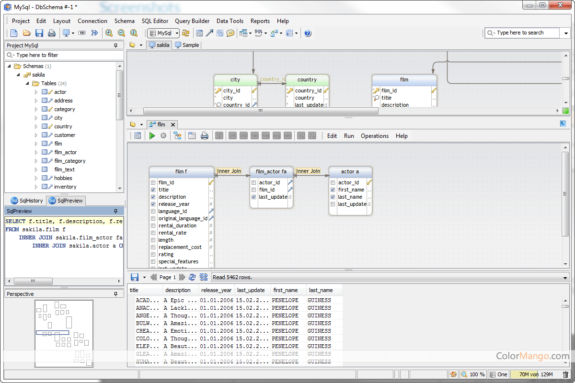This screenshot has width=575, height=383.
Task: Open the Query Builder menu
Action: 192,21
